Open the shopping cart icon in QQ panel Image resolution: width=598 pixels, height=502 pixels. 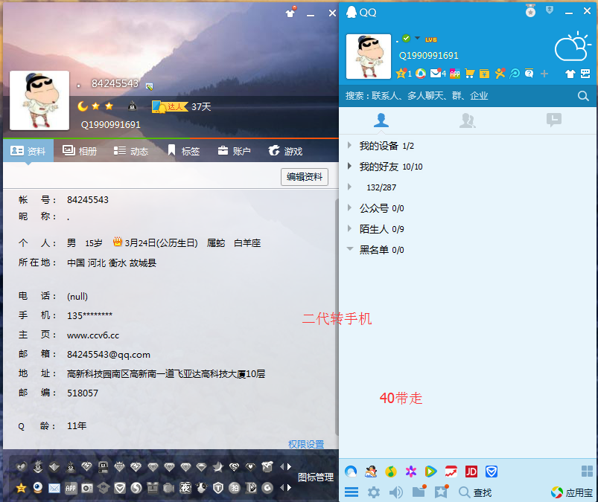click(x=470, y=73)
